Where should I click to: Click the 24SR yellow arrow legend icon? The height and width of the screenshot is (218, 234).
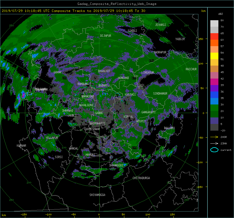pyautogui.click(x=214, y=137)
